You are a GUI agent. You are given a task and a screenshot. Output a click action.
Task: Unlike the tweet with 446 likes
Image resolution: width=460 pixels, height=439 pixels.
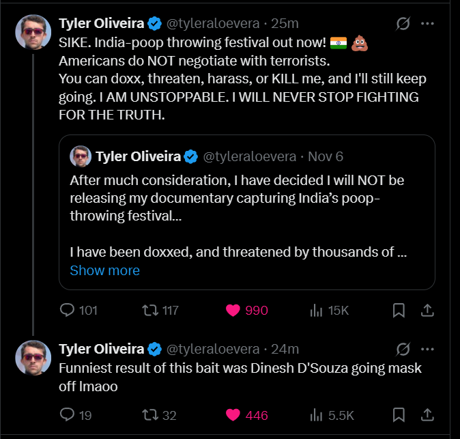pos(234,414)
